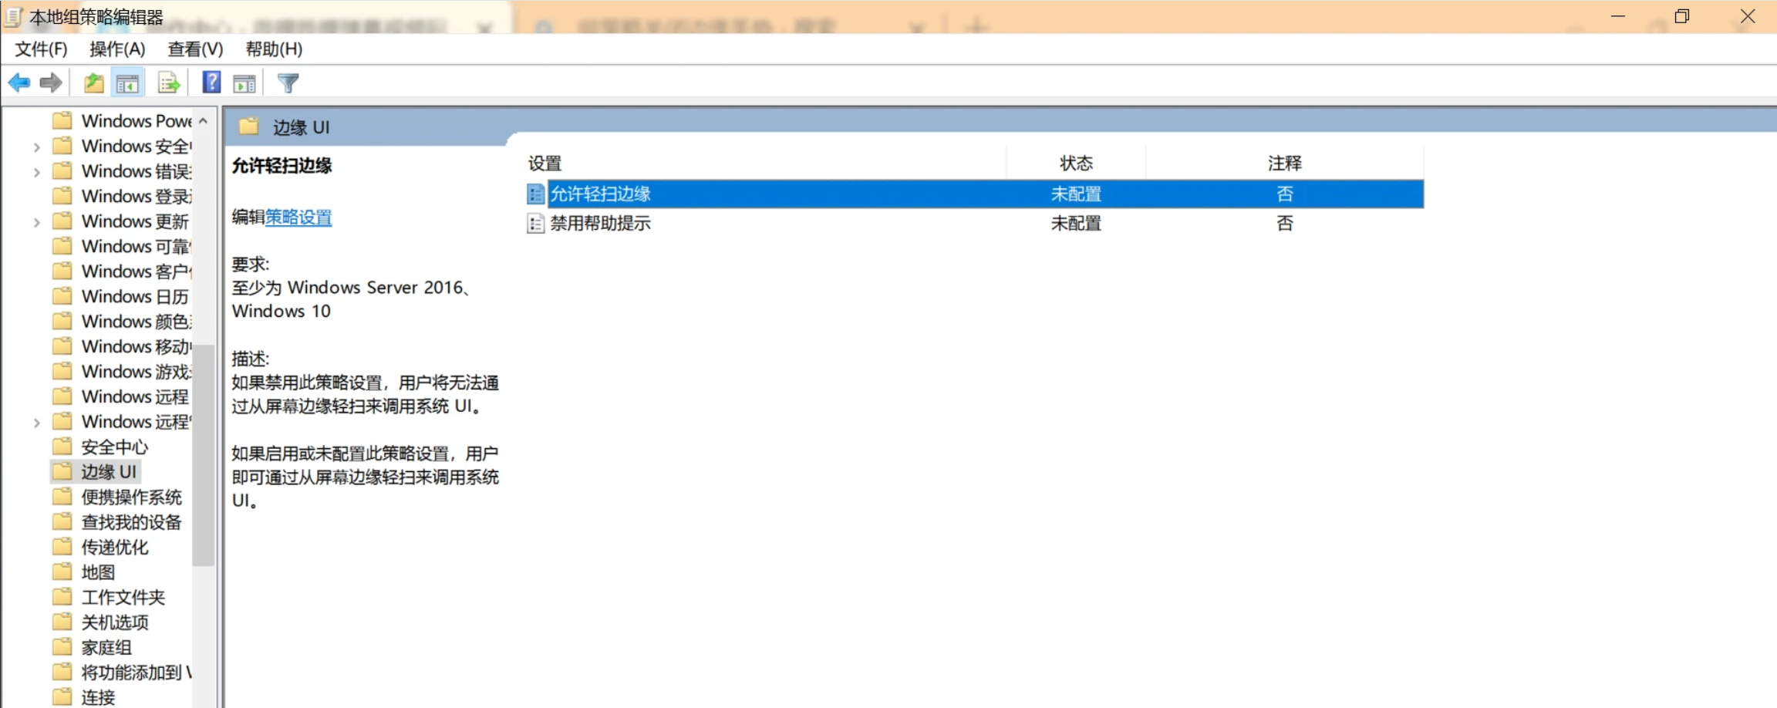The image size is (1777, 708).
Task: Click the policy icon beside 禁用帮助提示
Action: click(535, 224)
